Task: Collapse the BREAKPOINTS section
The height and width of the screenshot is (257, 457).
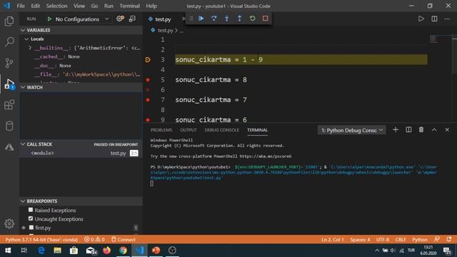Action: tap(23, 201)
